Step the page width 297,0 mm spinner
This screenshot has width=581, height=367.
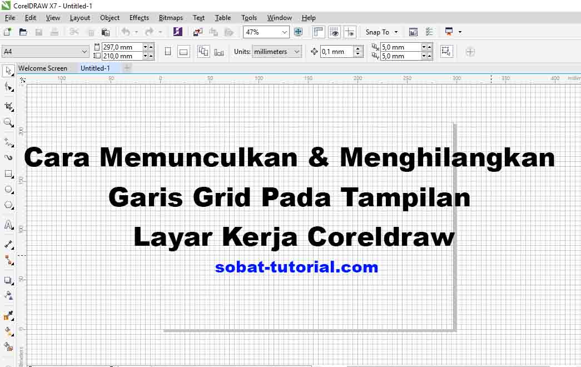click(148, 47)
